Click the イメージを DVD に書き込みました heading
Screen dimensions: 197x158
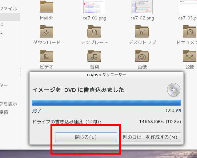tap(78, 90)
